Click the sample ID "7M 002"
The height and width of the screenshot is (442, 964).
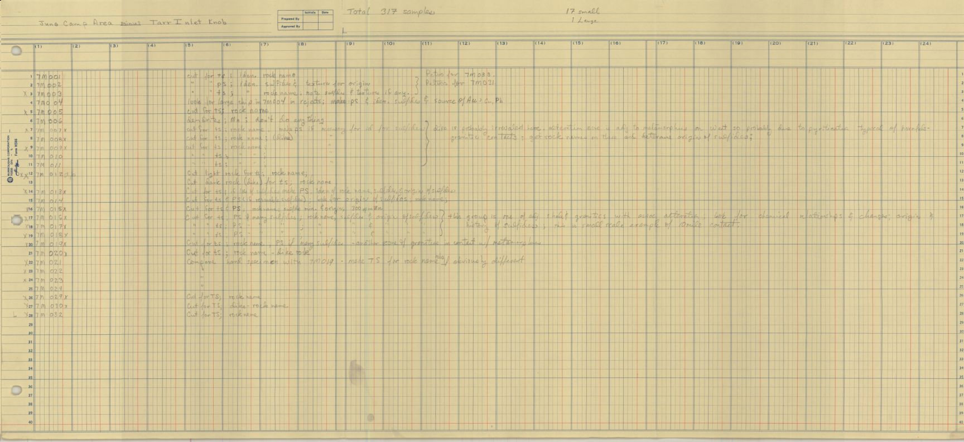49,85
